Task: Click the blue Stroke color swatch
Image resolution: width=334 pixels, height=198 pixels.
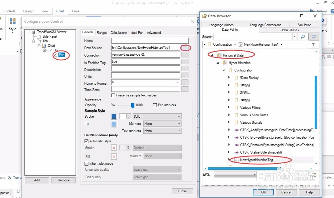Action: (114, 117)
